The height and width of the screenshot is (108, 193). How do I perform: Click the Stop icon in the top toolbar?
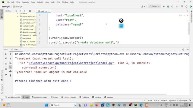(177, 7)
